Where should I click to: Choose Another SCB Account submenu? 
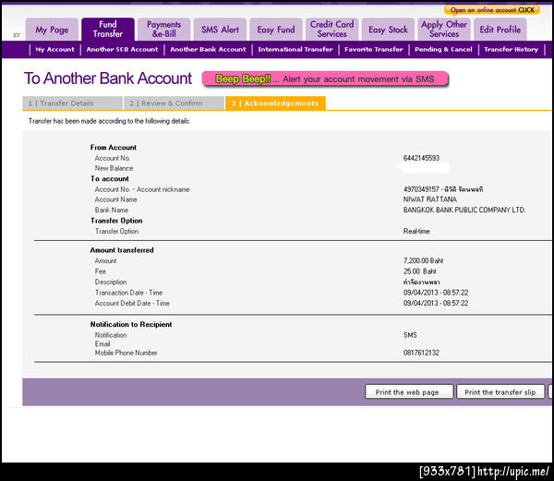pyautogui.click(x=122, y=50)
